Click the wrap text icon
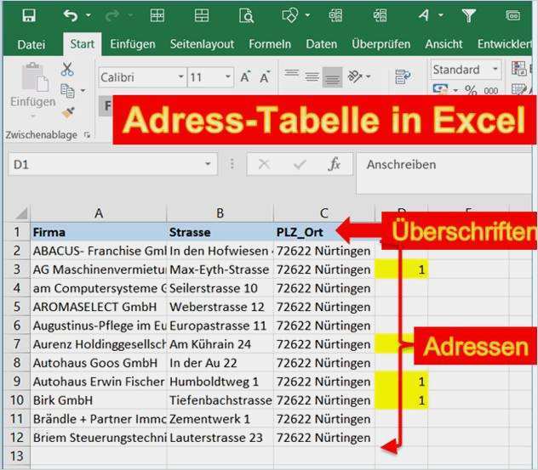Screen dimensions: 538x470 (x=402, y=76)
